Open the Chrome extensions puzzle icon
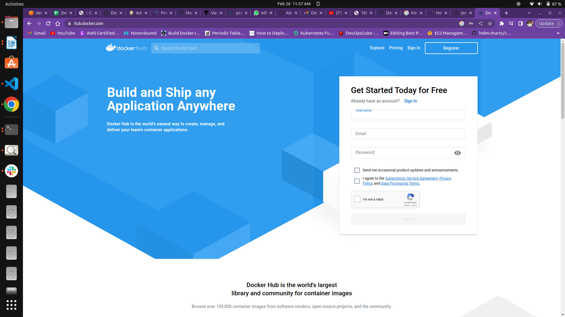 pos(502,23)
